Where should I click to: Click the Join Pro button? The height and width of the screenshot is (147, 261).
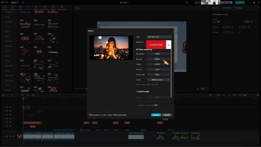click(x=227, y=2)
